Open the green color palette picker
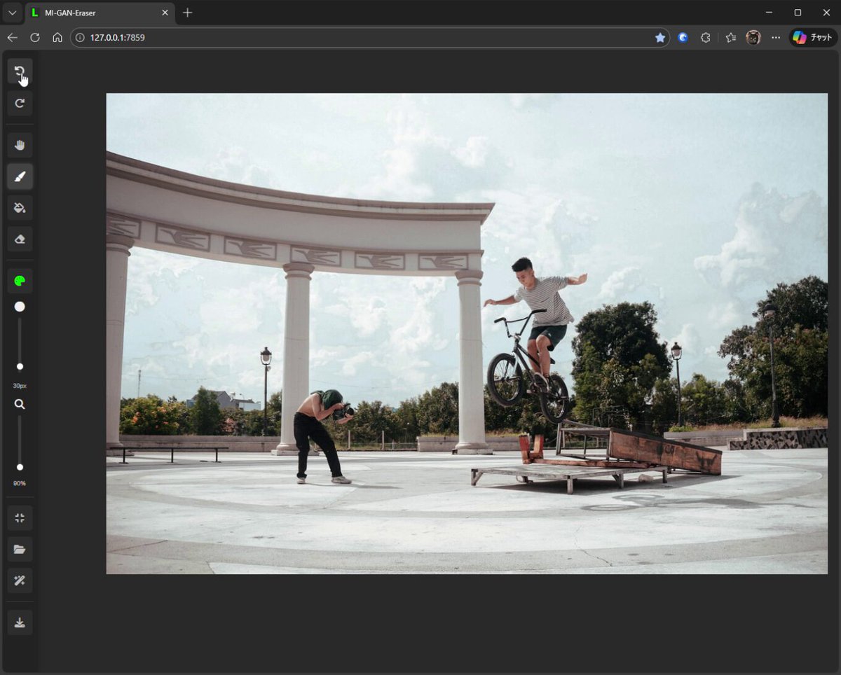841x675 pixels. coord(20,281)
